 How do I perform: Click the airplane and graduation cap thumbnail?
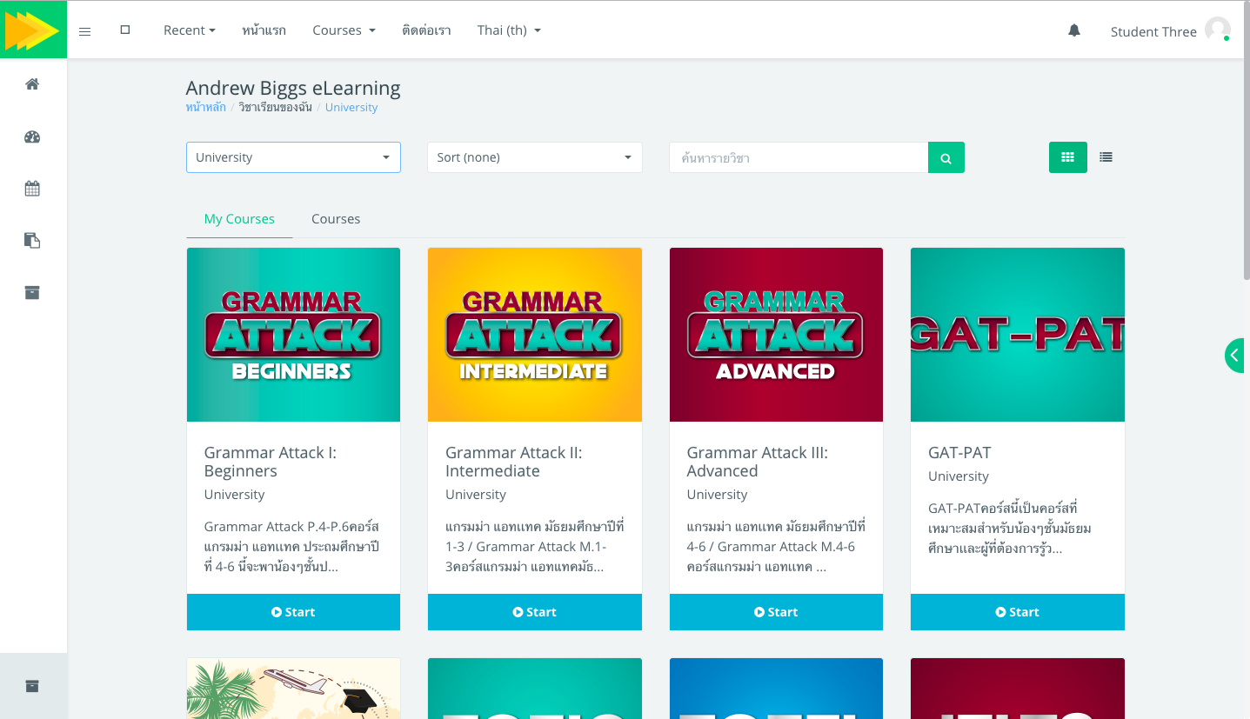(x=293, y=689)
